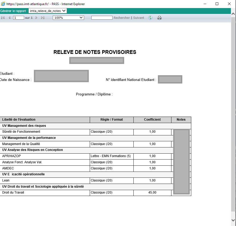The image size is (236, 226).
Task: Go to next report page
Action: click(x=36, y=18)
